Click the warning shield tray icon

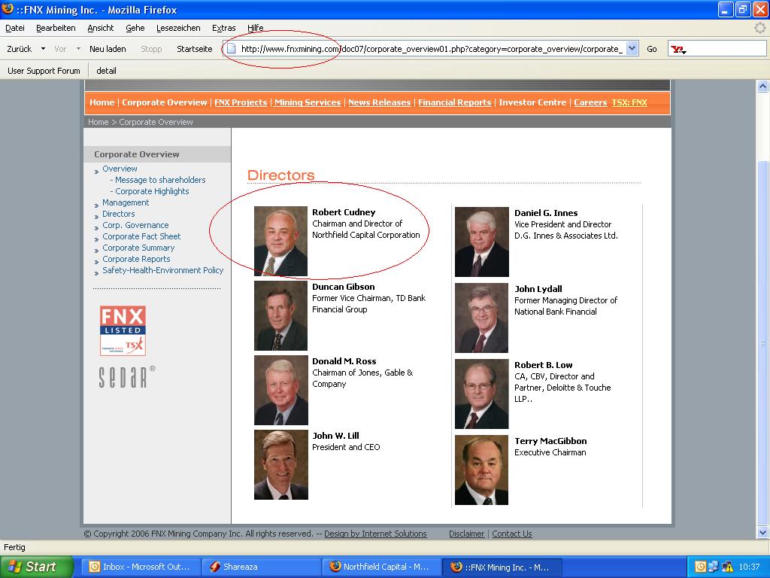click(727, 567)
